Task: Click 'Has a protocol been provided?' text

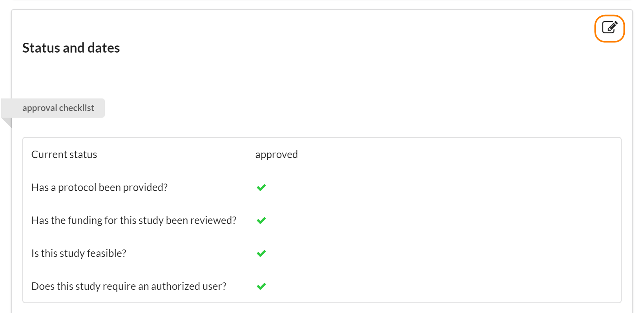Action: [x=99, y=187]
